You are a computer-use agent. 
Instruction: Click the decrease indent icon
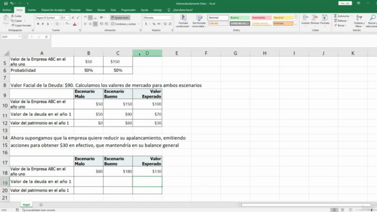[x=101, y=24]
